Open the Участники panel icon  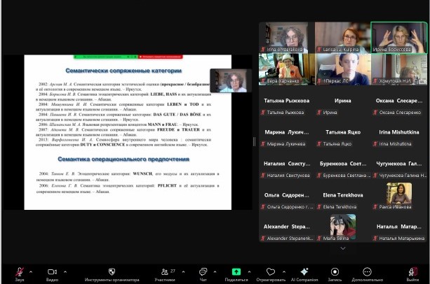tap(165, 271)
